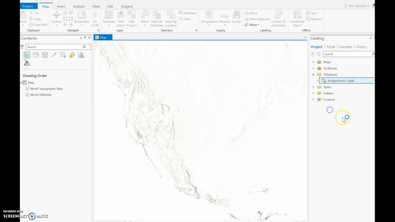Click the satellite imagery list icon in Contents

pyautogui.click(x=27, y=63)
